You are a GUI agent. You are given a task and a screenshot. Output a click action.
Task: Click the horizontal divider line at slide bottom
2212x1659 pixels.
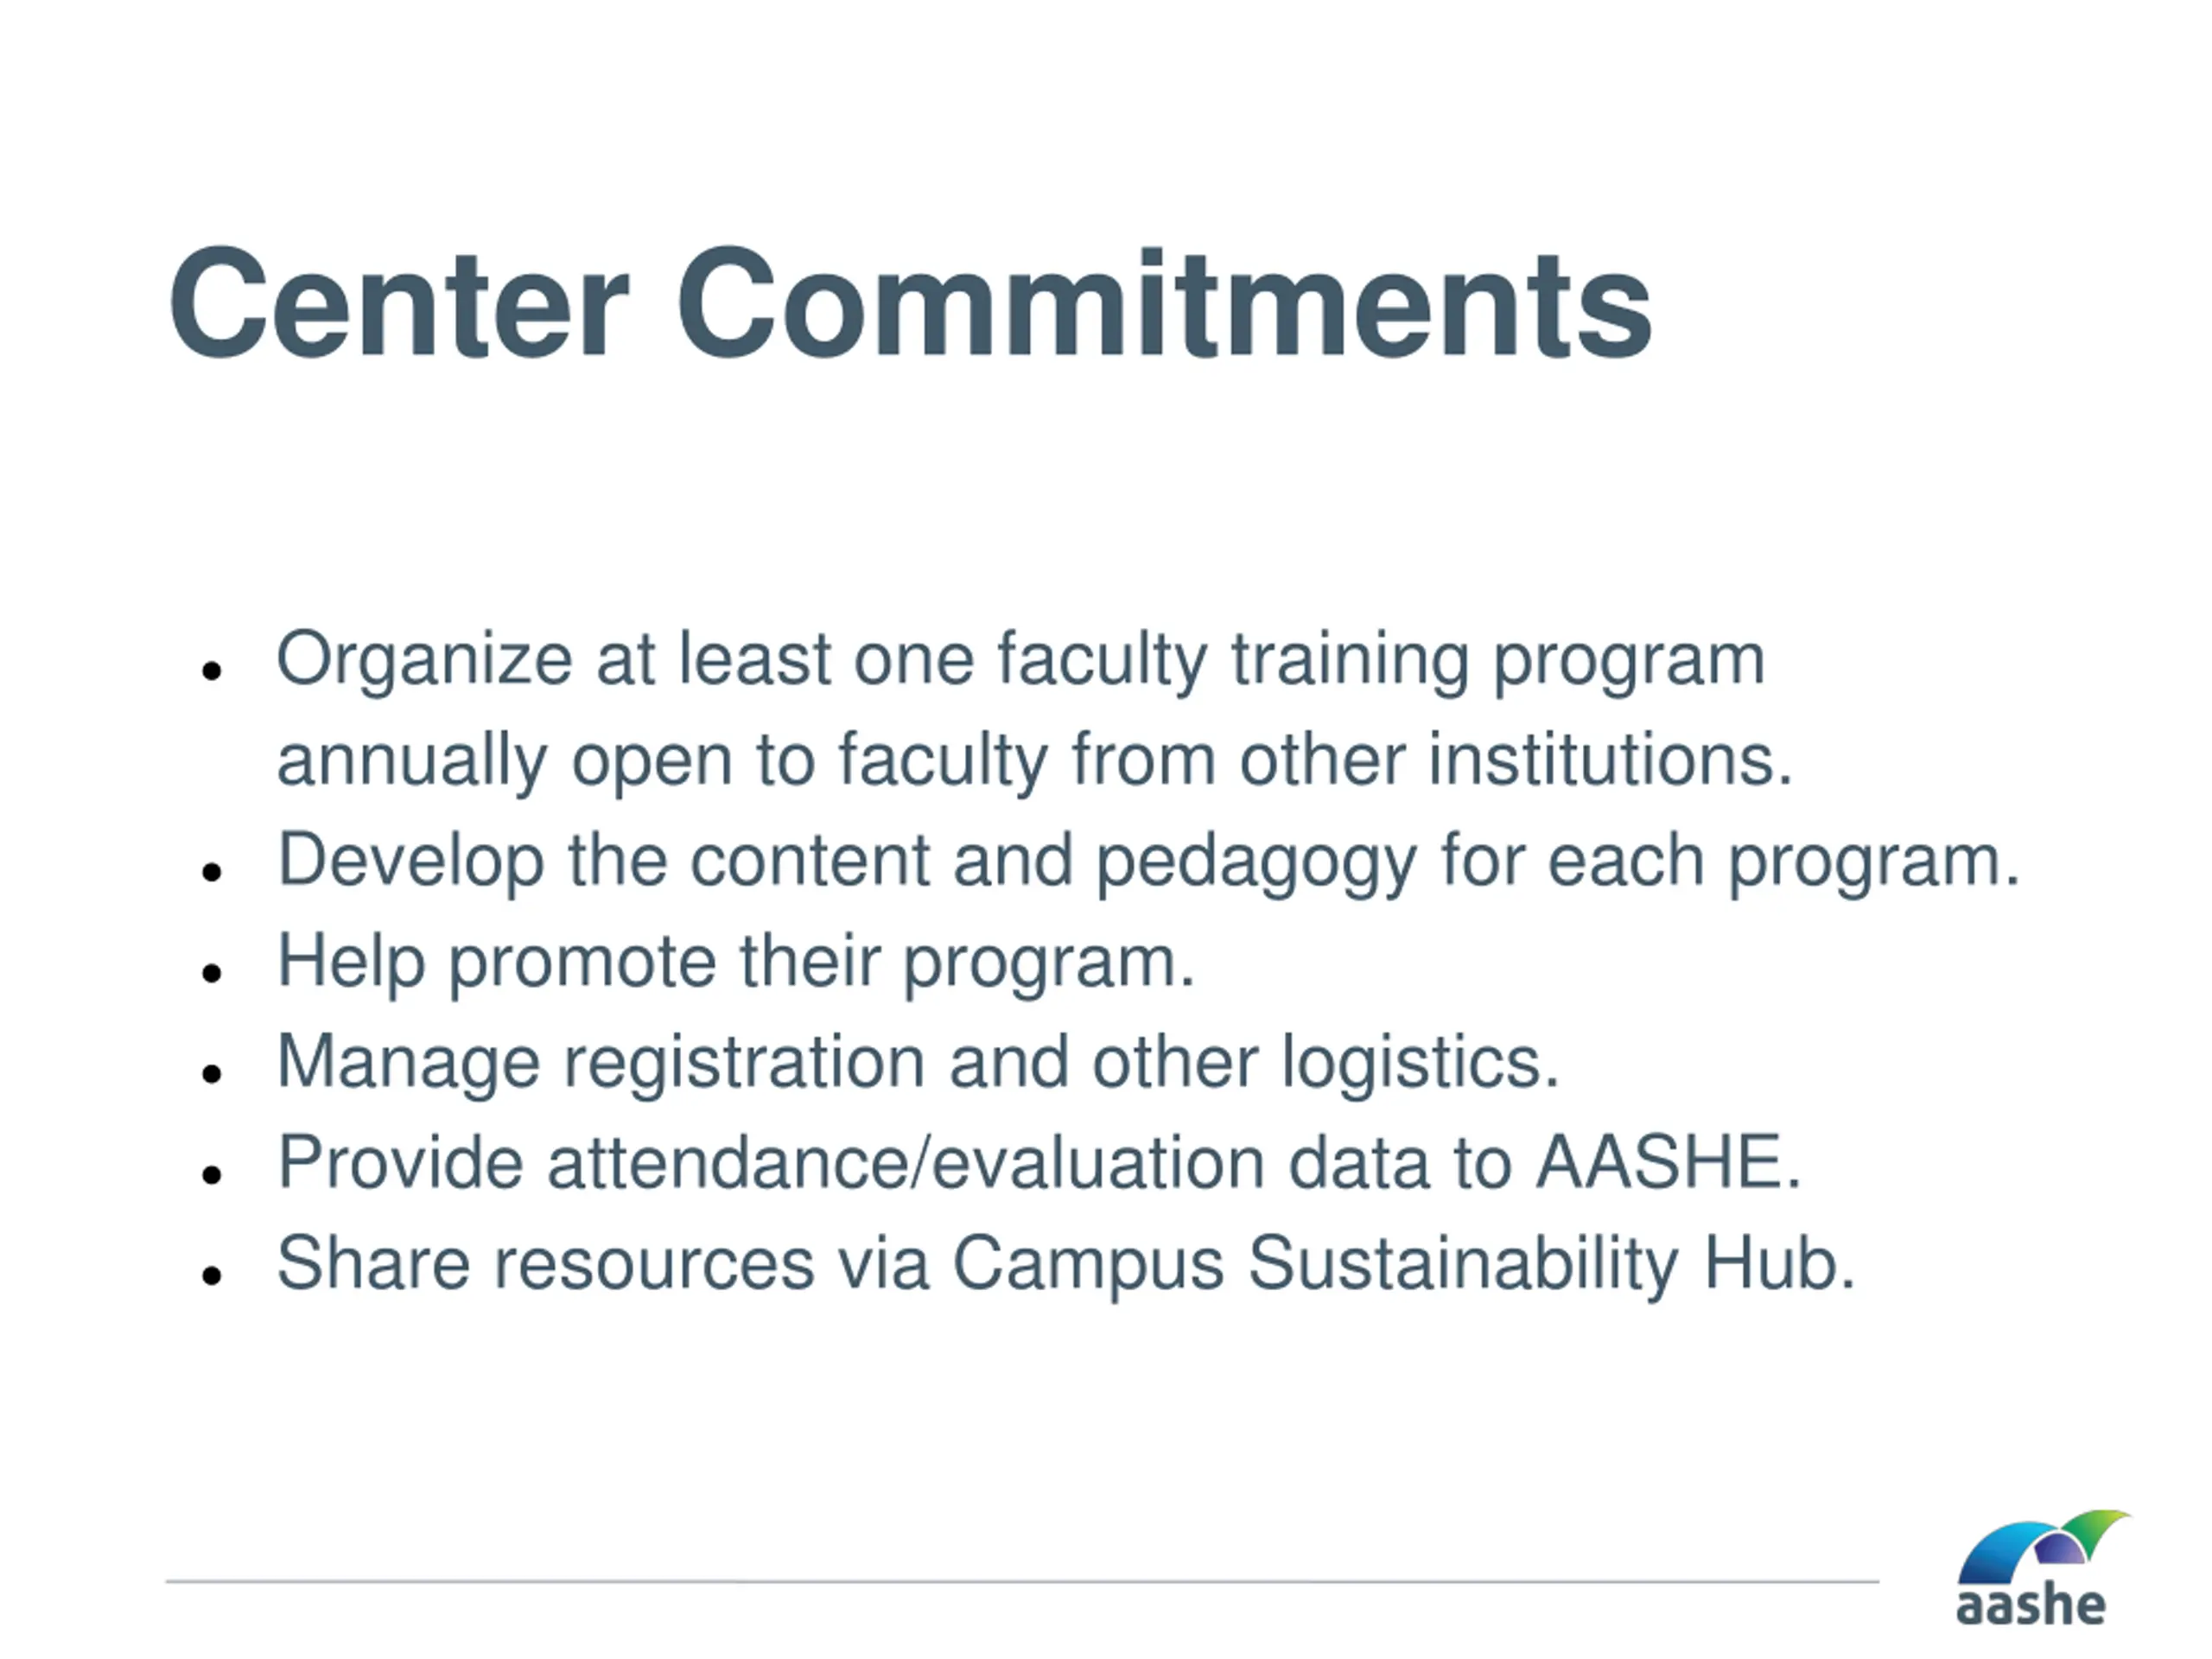(1020, 1582)
